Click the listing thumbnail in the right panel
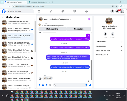This screenshot has width=127, height=101. (109, 21)
